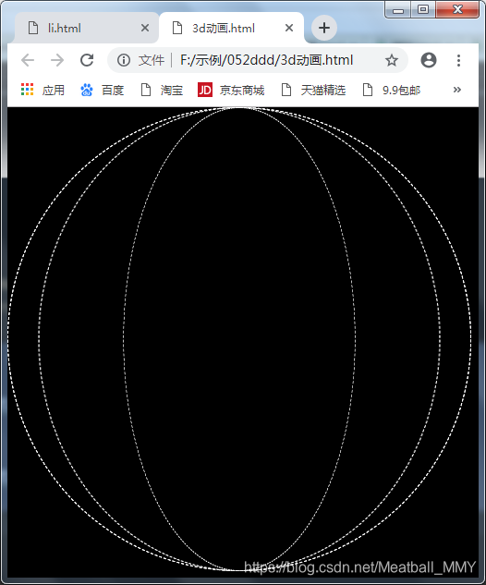The image size is (486, 585).
Task: Open the 京东商城 bookmark
Action: (x=231, y=90)
